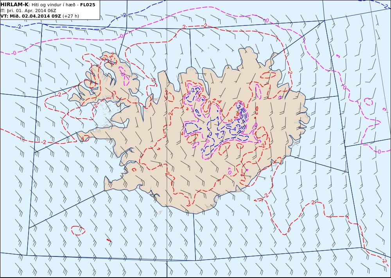Click the 'VT: Mið. 02.04.2014 09Z' valid time

[x=30, y=16]
